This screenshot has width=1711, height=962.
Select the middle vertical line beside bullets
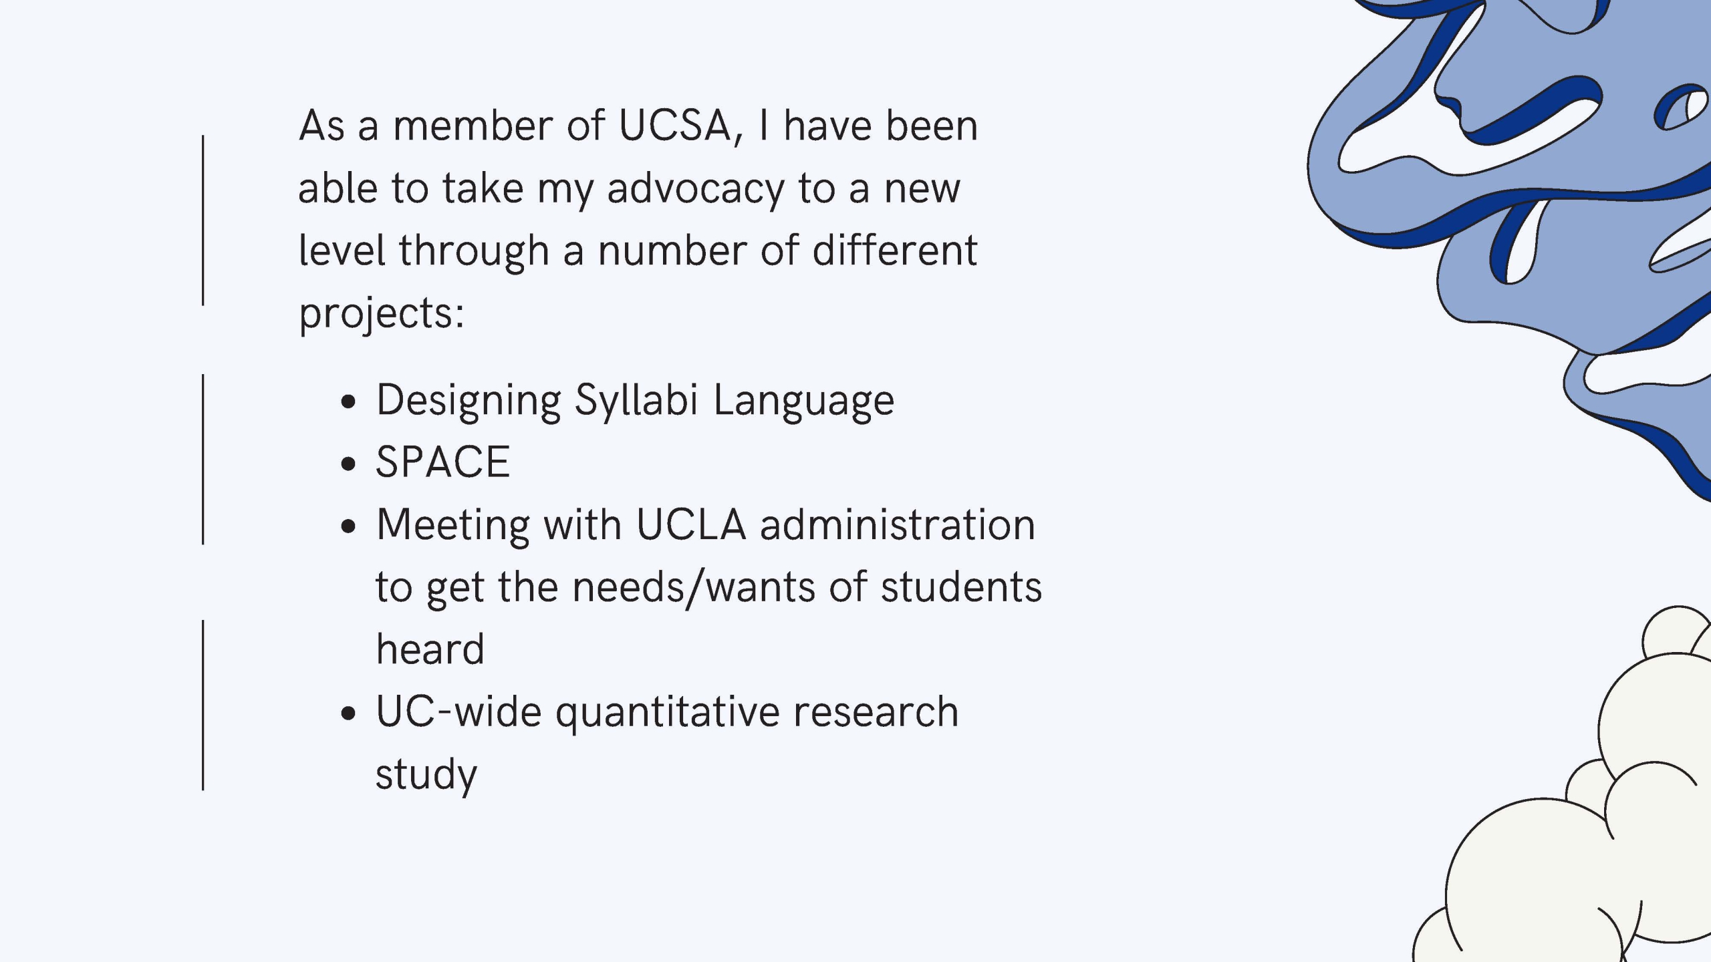[203, 460]
